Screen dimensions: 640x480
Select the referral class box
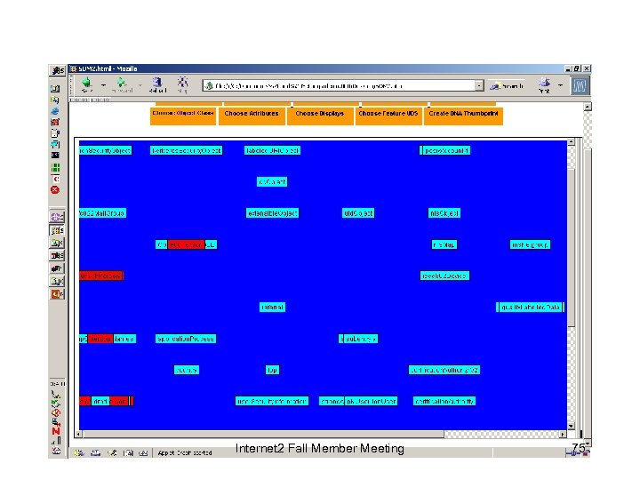[x=272, y=307]
